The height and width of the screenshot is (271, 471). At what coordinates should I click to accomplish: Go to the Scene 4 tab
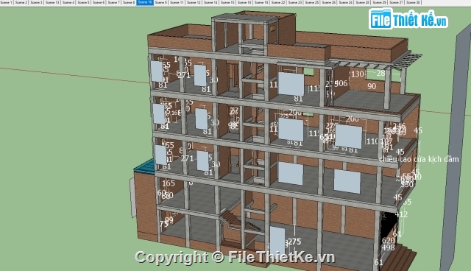68,2
